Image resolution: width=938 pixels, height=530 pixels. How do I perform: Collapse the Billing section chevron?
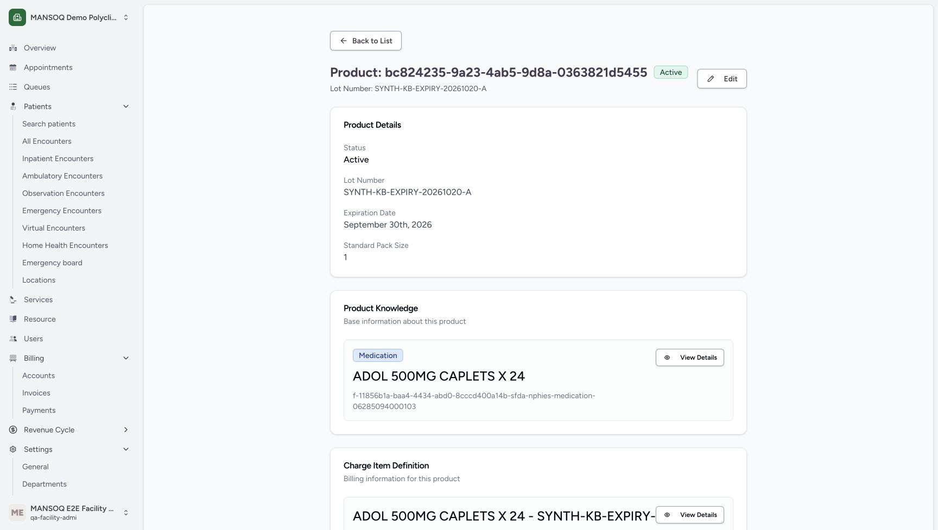tap(126, 358)
